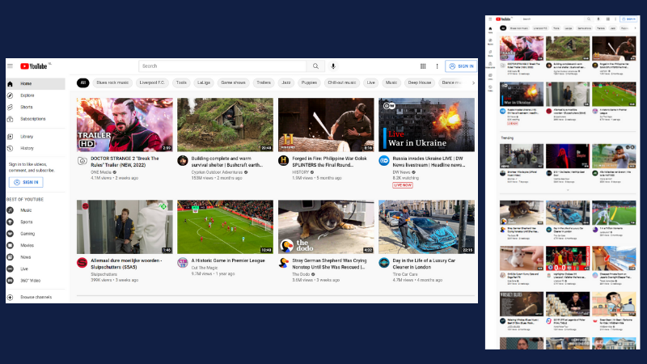Click inside the Search field

[x=222, y=66]
